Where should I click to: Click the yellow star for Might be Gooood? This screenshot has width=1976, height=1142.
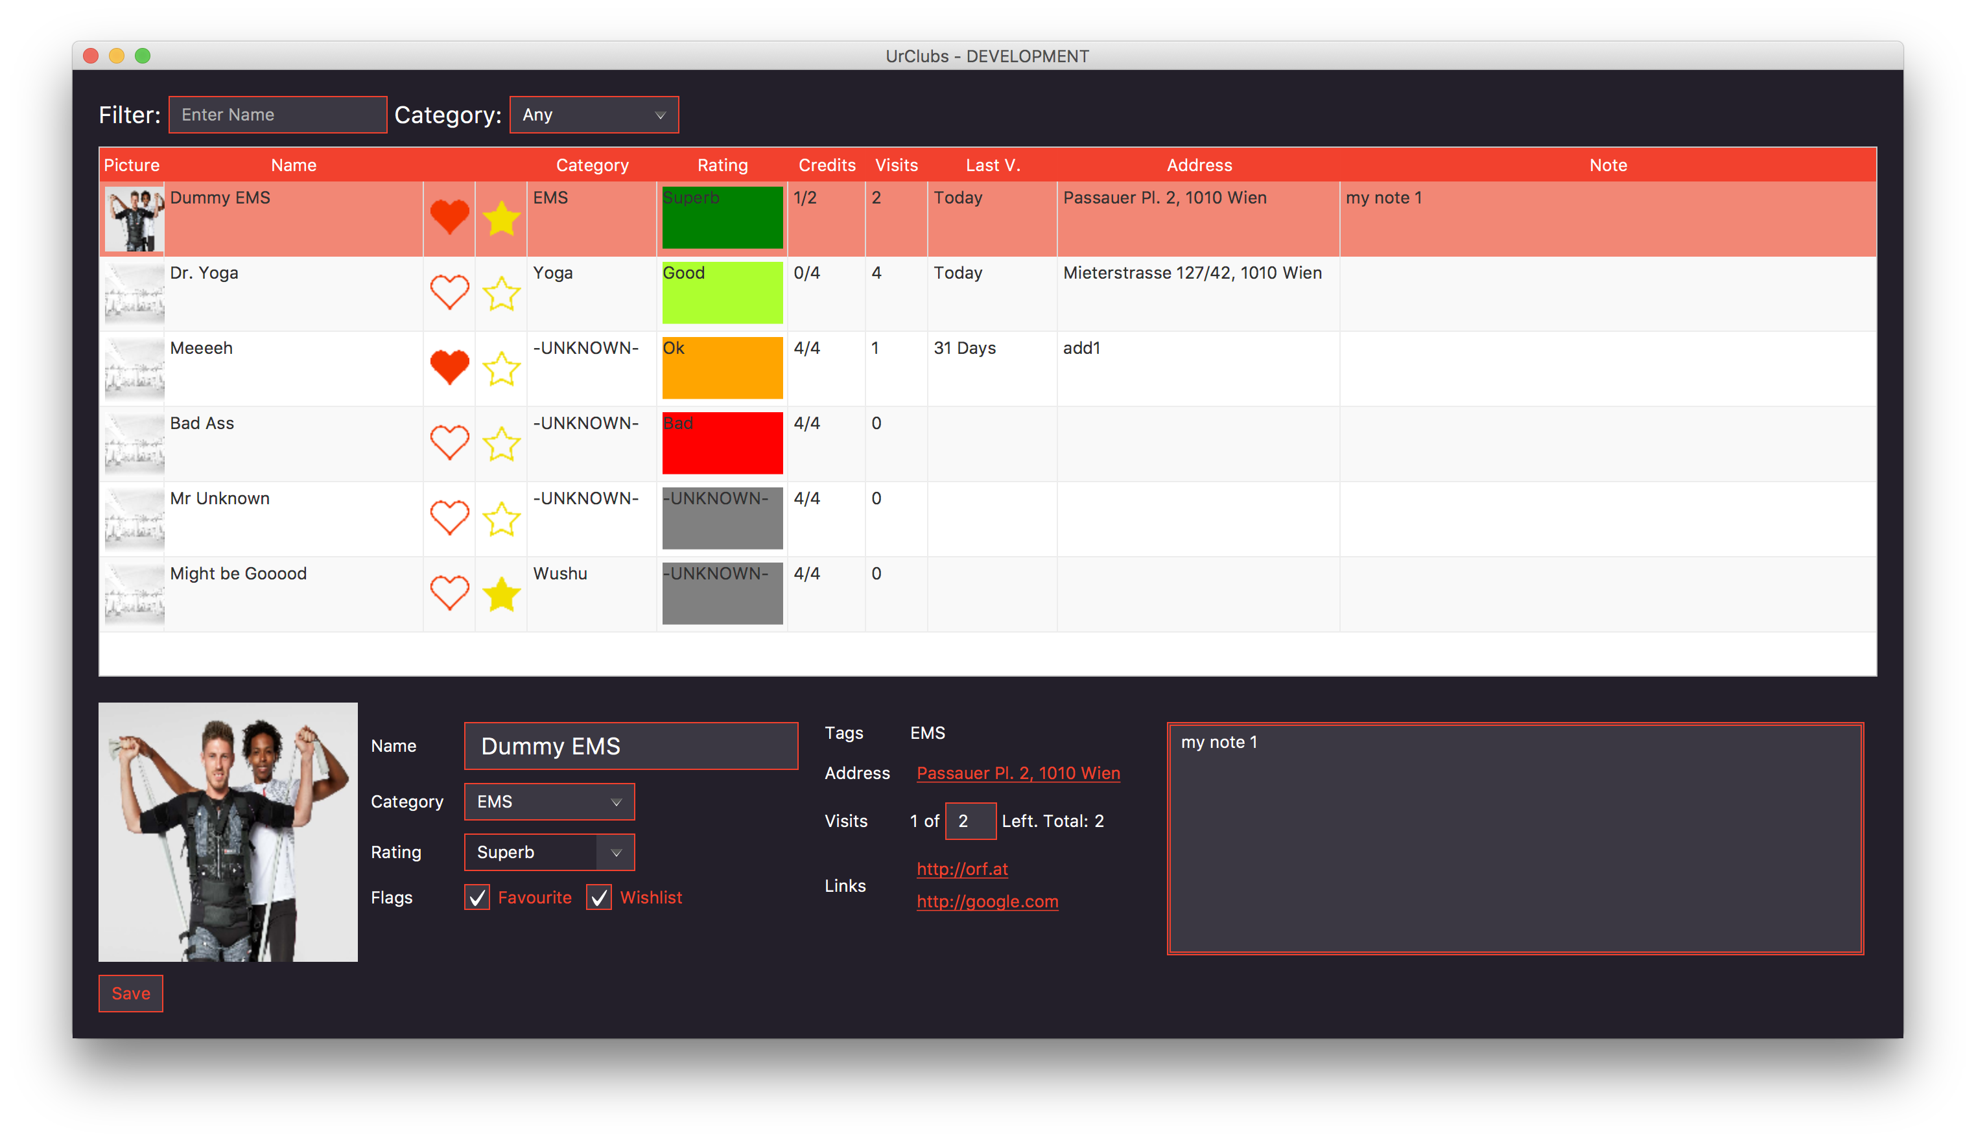501,594
